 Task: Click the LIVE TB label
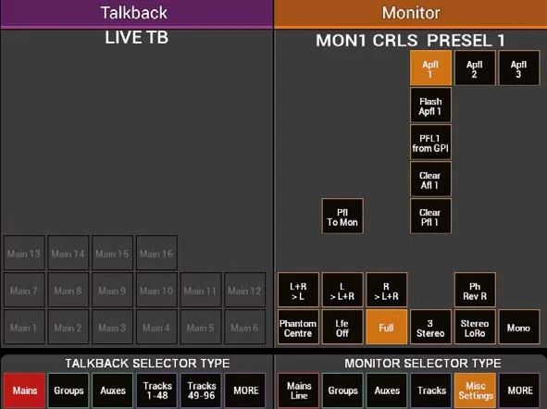(x=137, y=38)
